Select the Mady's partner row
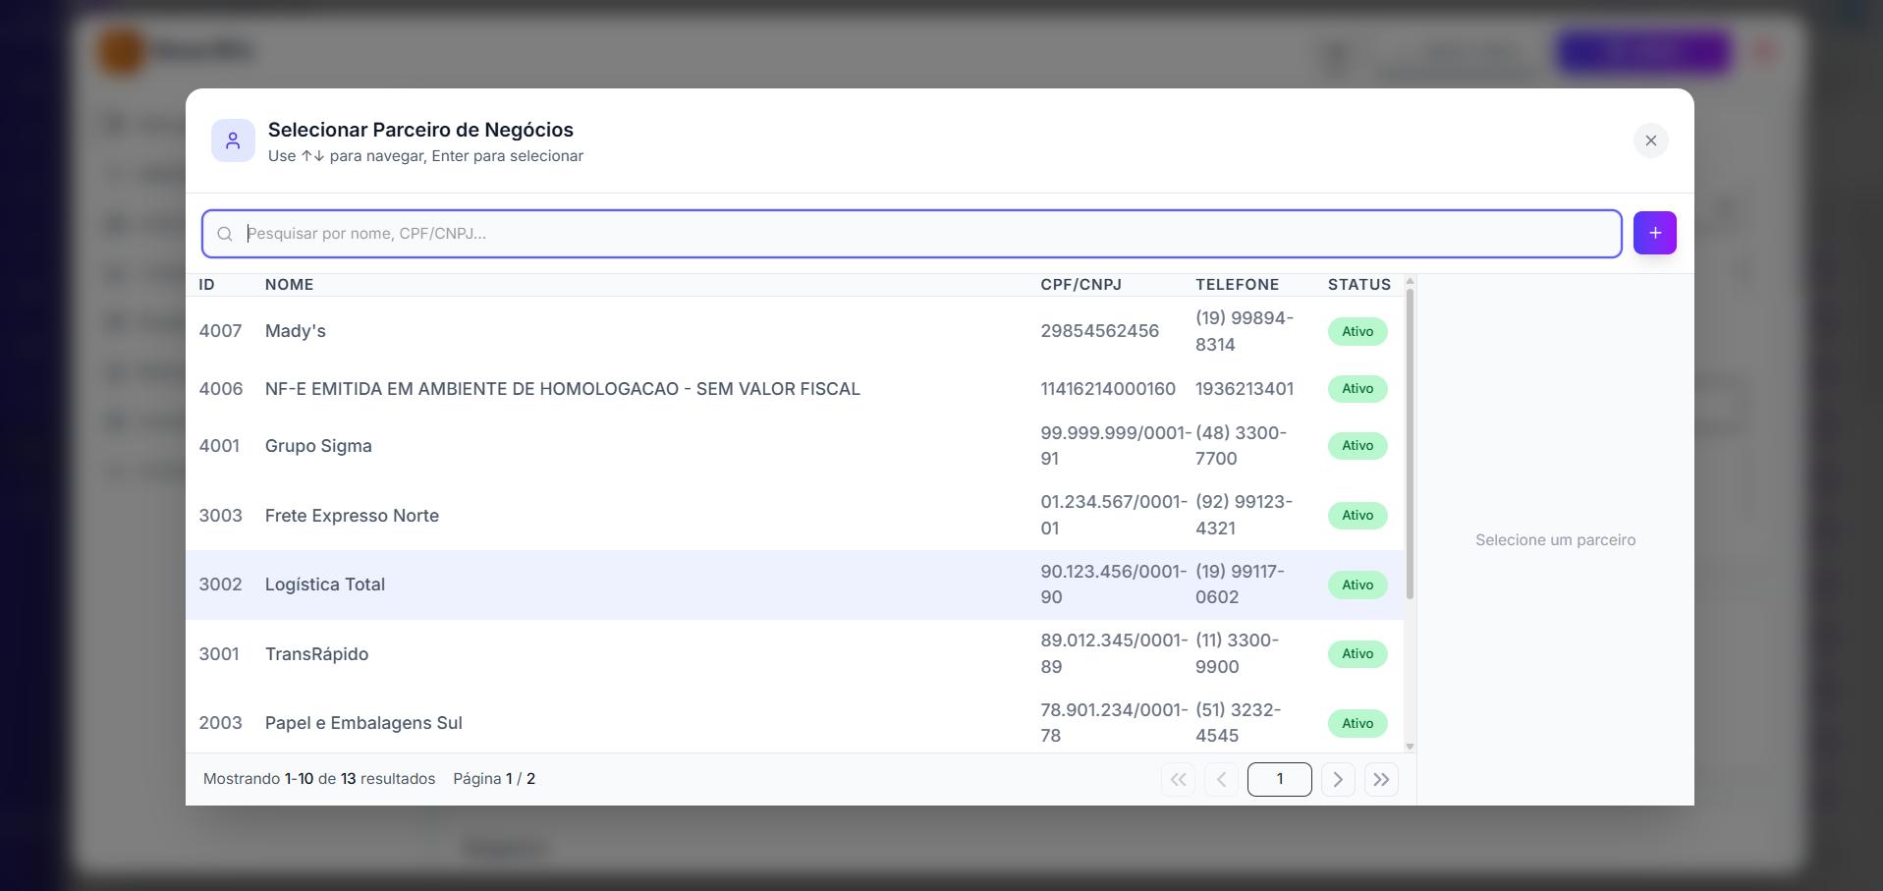Viewport: 1883px width, 891px height. [795, 331]
